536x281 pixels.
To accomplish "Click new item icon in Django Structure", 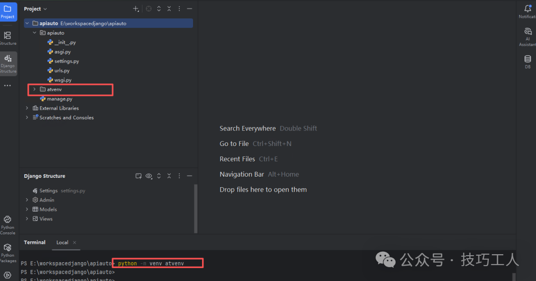I will [x=138, y=176].
